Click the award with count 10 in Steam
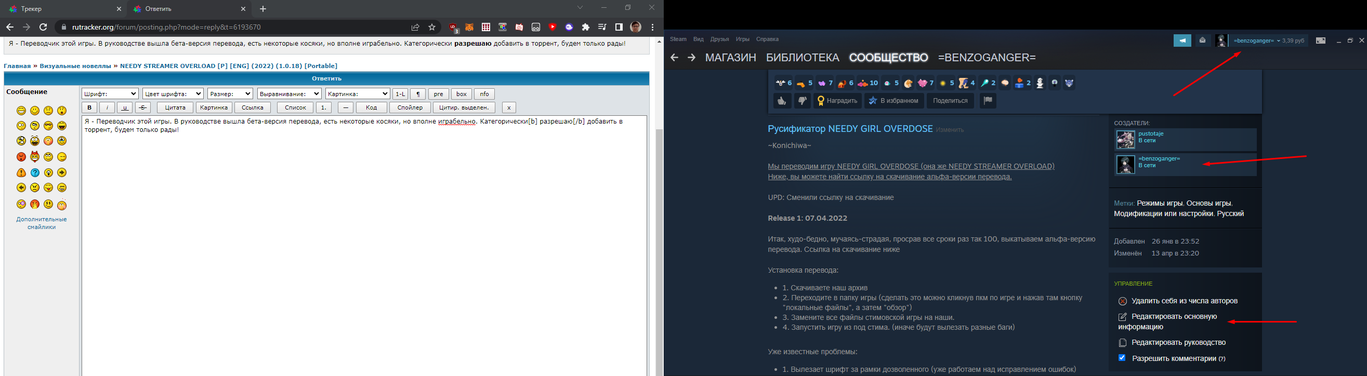The height and width of the screenshot is (376, 1367). pyautogui.click(x=867, y=83)
